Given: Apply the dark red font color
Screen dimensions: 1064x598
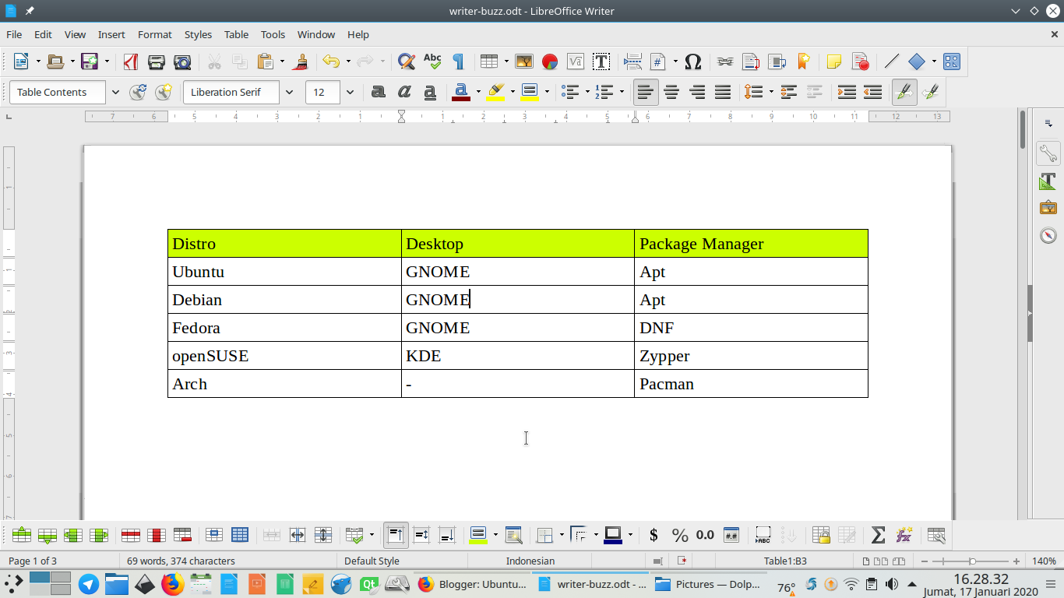Looking at the screenshot, I should [461, 92].
